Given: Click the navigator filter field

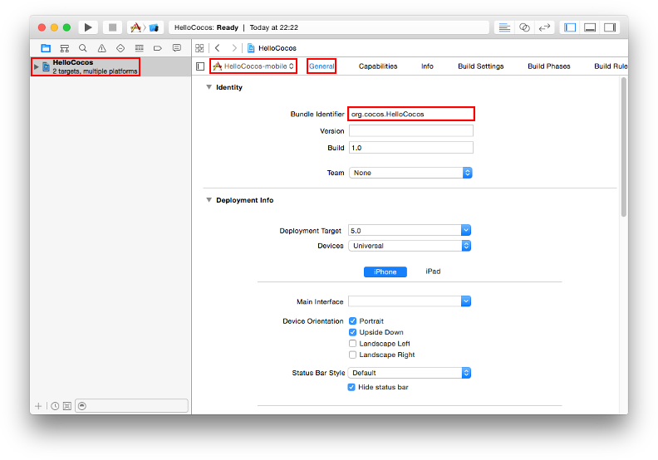Looking at the screenshot, I should click(x=132, y=406).
